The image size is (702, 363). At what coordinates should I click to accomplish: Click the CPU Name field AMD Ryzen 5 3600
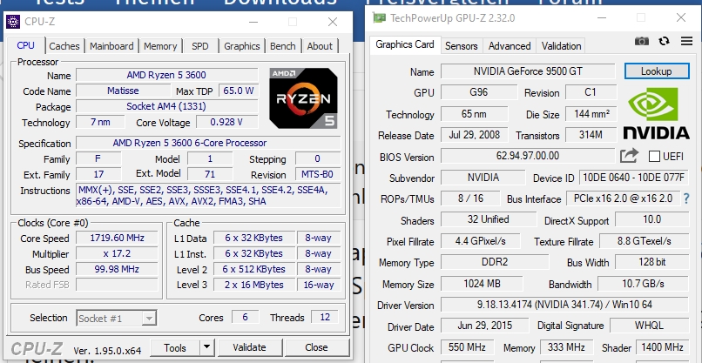tap(166, 75)
